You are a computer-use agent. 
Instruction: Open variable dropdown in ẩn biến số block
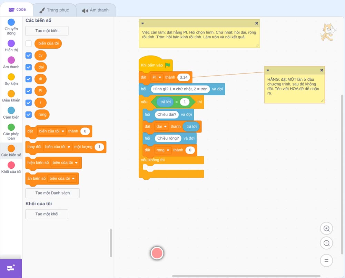[x=62, y=179]
